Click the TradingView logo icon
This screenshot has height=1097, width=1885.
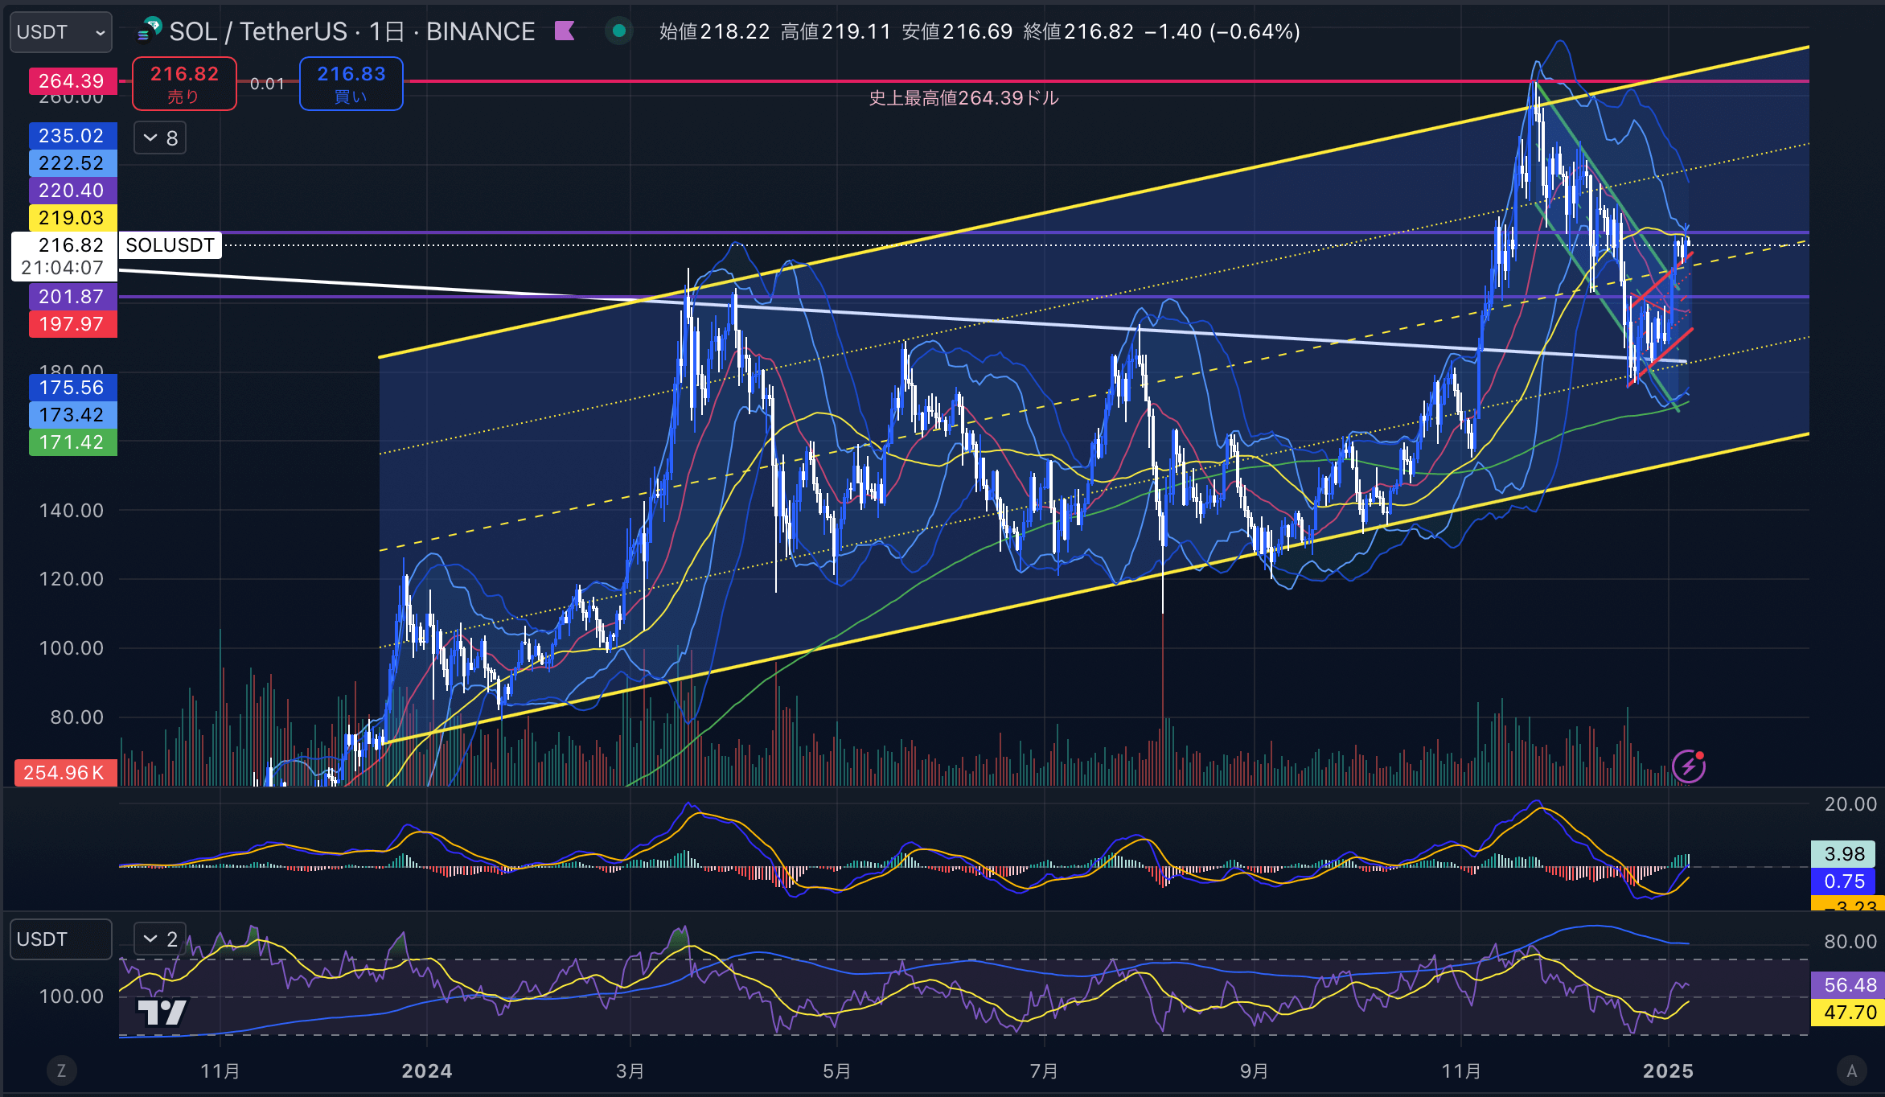pyautogui.click(x=162, y=1012)
